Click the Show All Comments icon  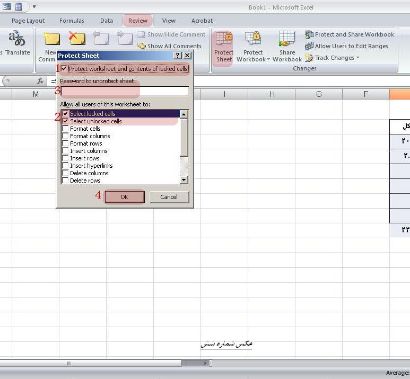click(142, 46)
